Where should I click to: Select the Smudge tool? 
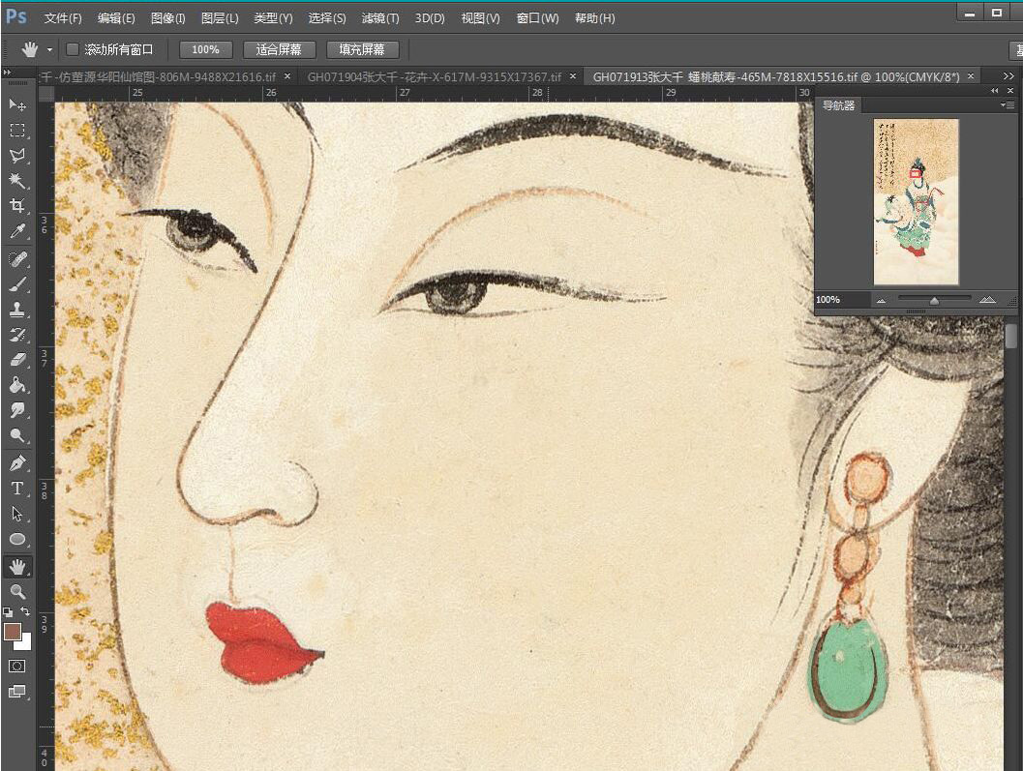pyautogui.click(x=17, y=410)
